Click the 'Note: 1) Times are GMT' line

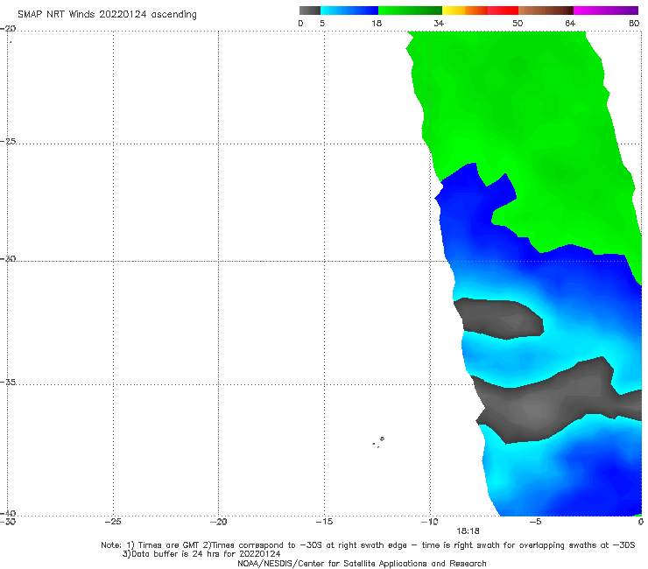click(368, 545)
